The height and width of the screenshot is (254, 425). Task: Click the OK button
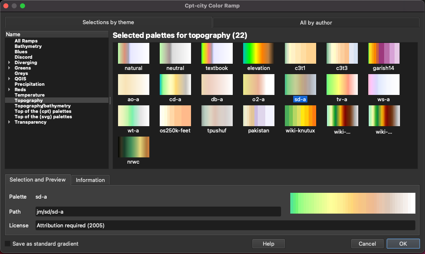click(x=403, y=244)
